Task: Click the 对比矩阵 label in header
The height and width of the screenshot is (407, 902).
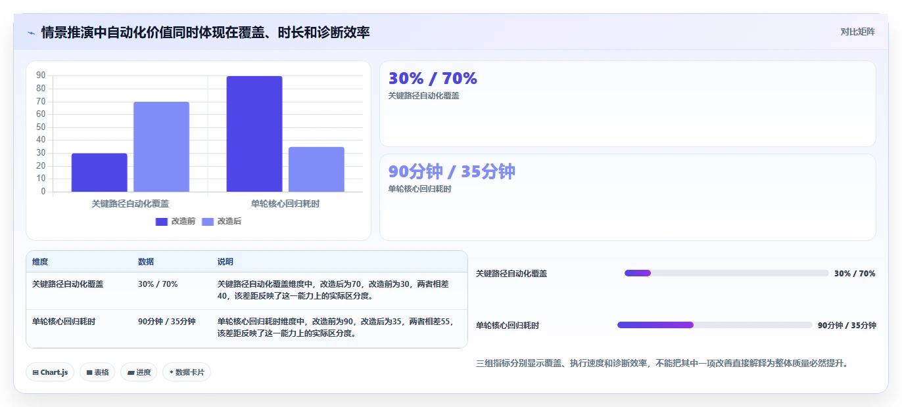Action: coord(857,32)
